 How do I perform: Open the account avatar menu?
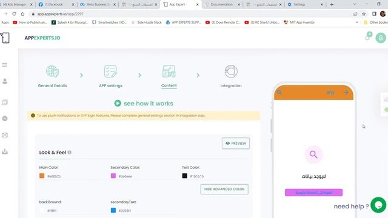point(381,38)
